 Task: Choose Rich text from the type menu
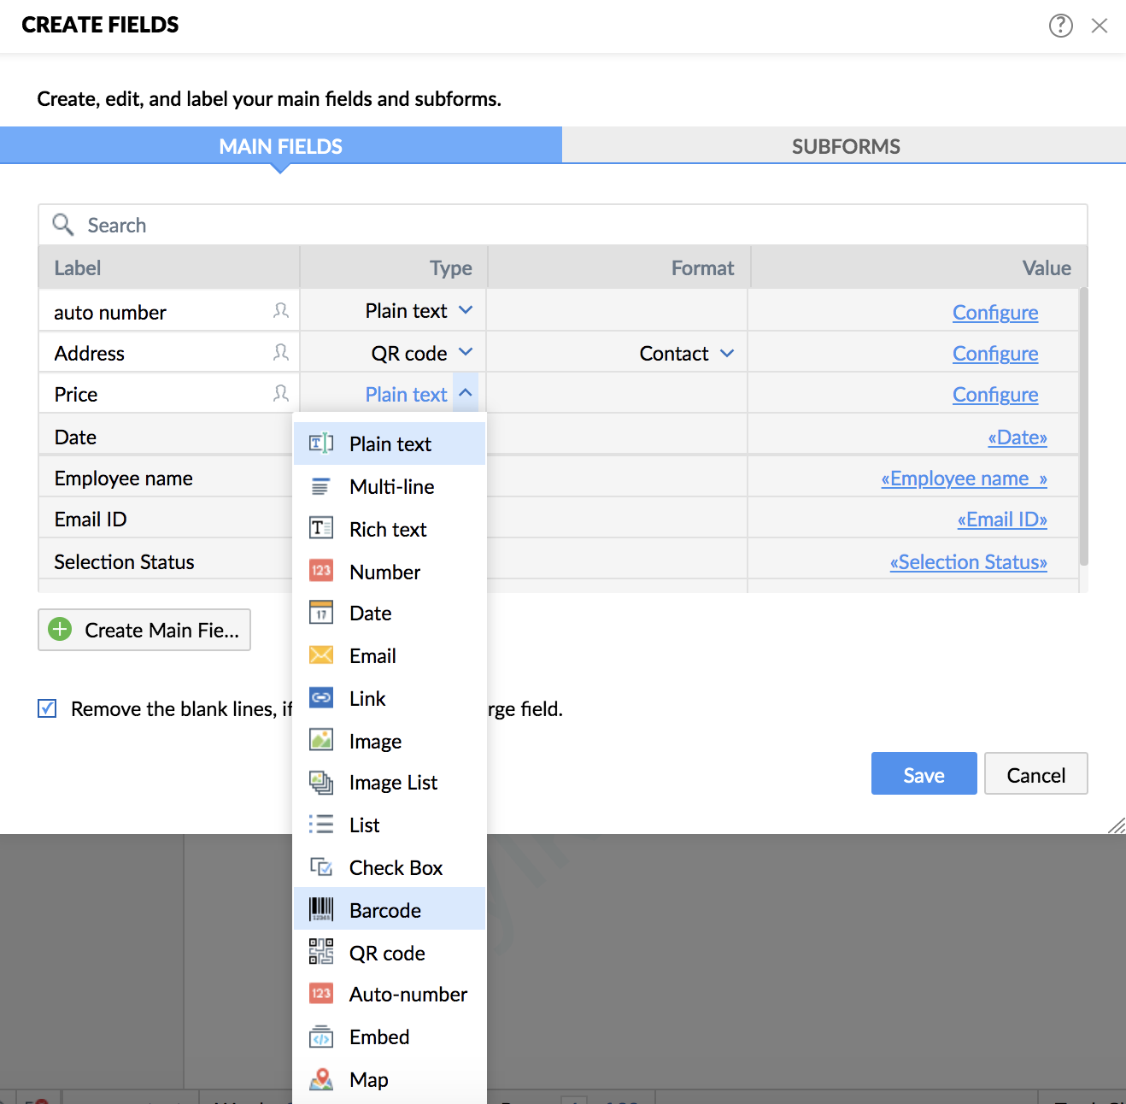tap(390, 529)
